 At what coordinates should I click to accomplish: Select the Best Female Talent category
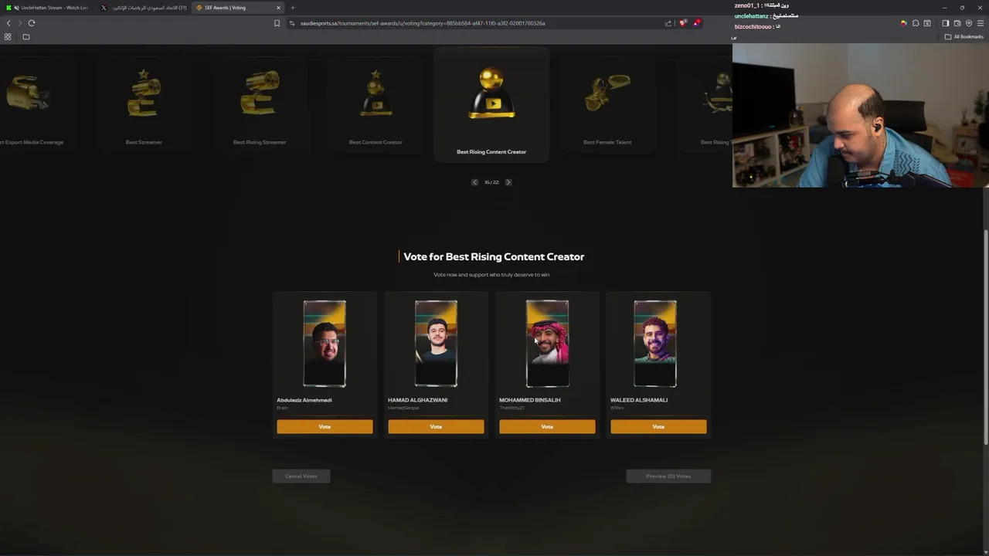[607, 106]
